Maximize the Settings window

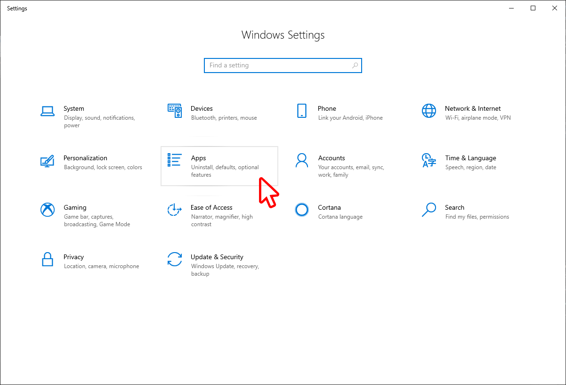tap(533, 8)
